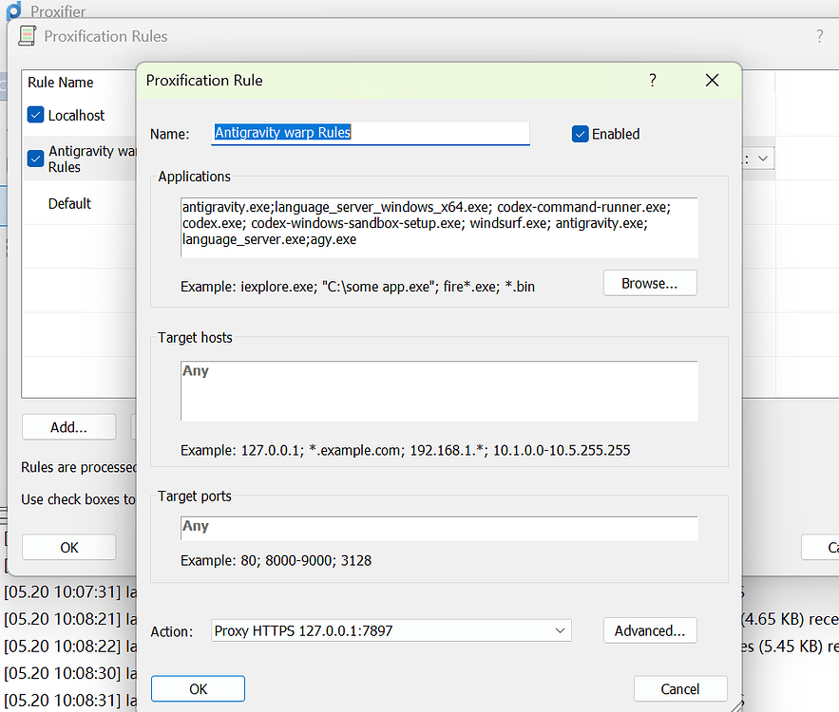Click the help question mark in Proxification Rule dialog
The width and height of the screenshot is (839, 712).
tap(652, 80)
